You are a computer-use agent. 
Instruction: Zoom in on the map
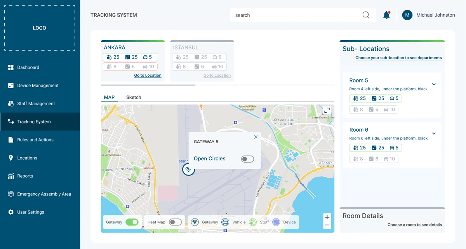[x=327, y=217]
